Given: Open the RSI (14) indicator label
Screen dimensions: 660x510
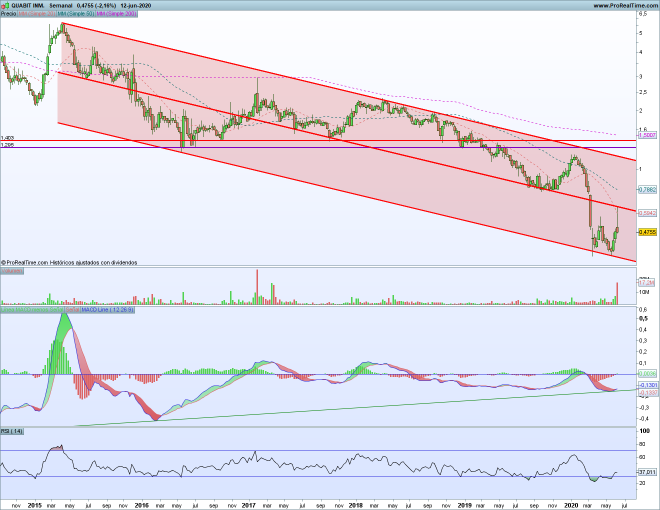Looking at the screenshot, I should 12,431.
